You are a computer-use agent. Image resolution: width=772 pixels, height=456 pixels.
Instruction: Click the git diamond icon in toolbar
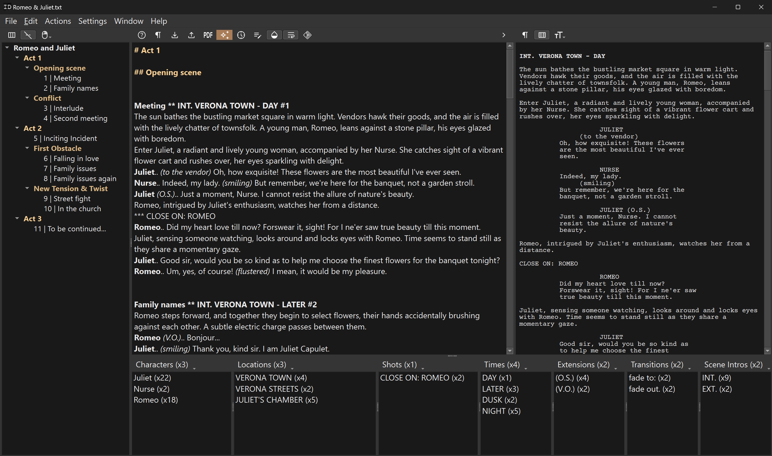coord(307,35)
